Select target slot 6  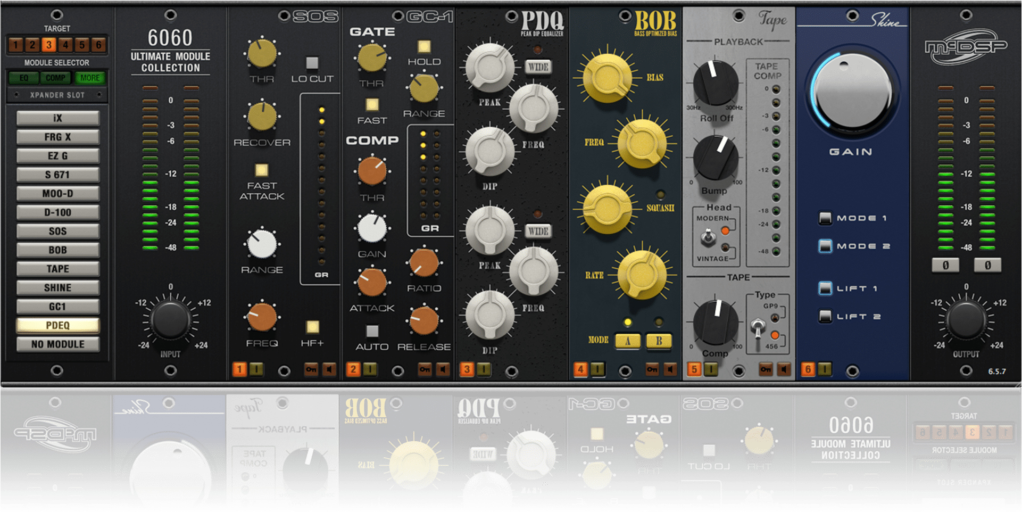98,45
